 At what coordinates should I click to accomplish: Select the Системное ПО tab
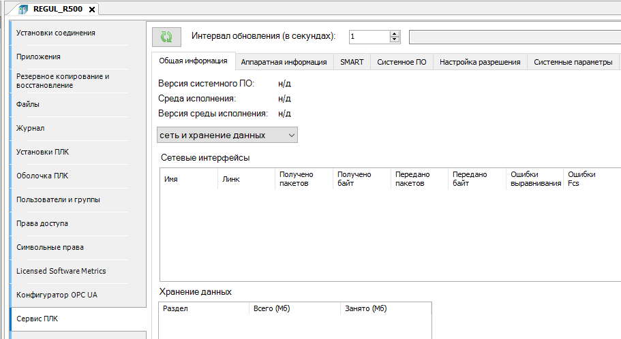tap(402, 62)
